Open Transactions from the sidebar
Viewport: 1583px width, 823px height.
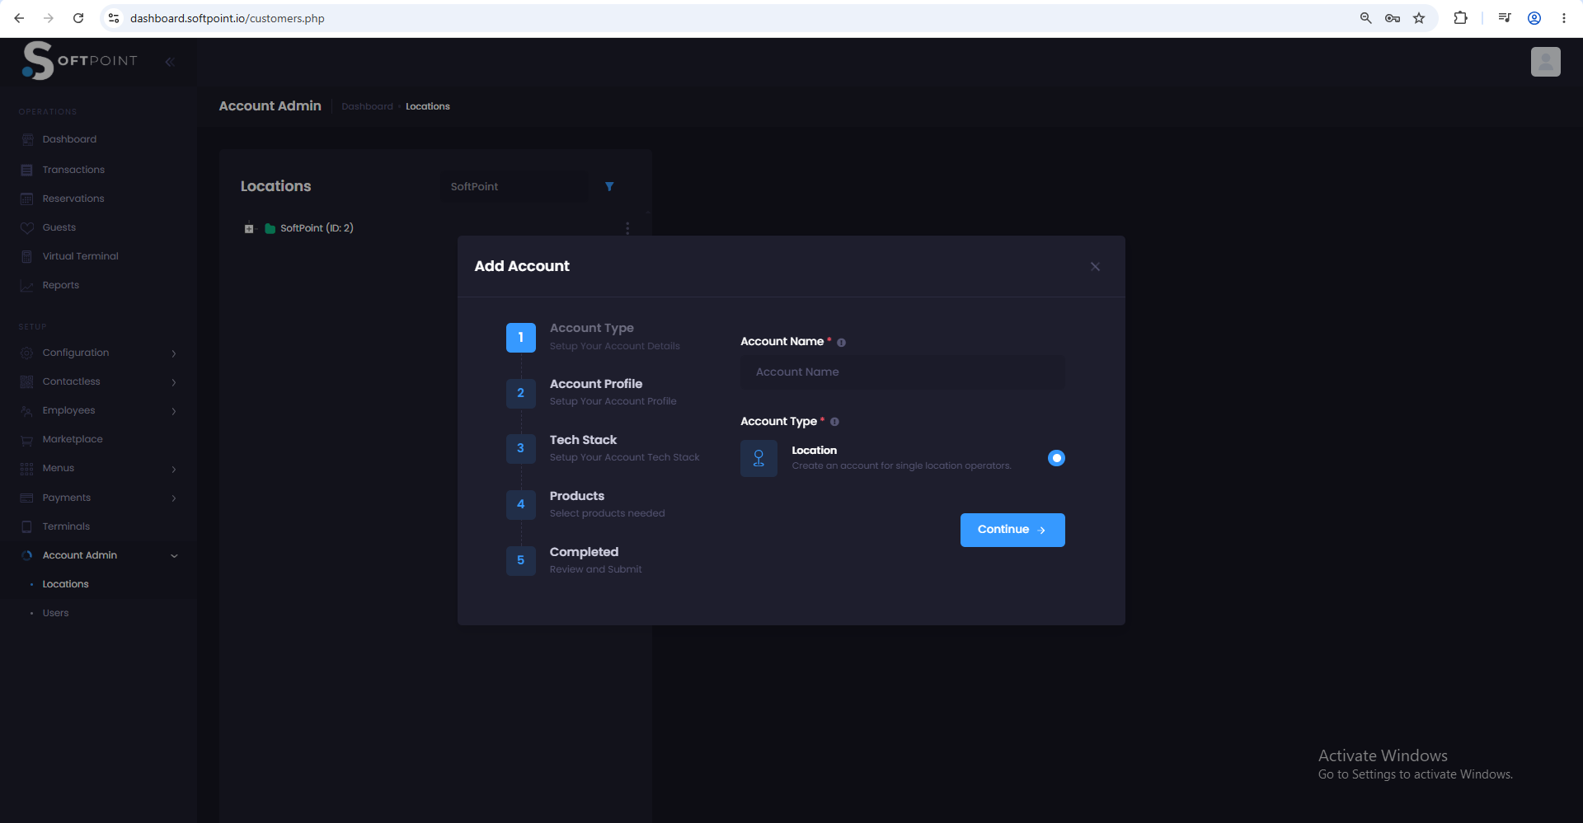pos(73,170)
